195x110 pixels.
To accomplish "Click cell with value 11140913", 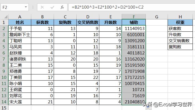I will coord(134,28).
